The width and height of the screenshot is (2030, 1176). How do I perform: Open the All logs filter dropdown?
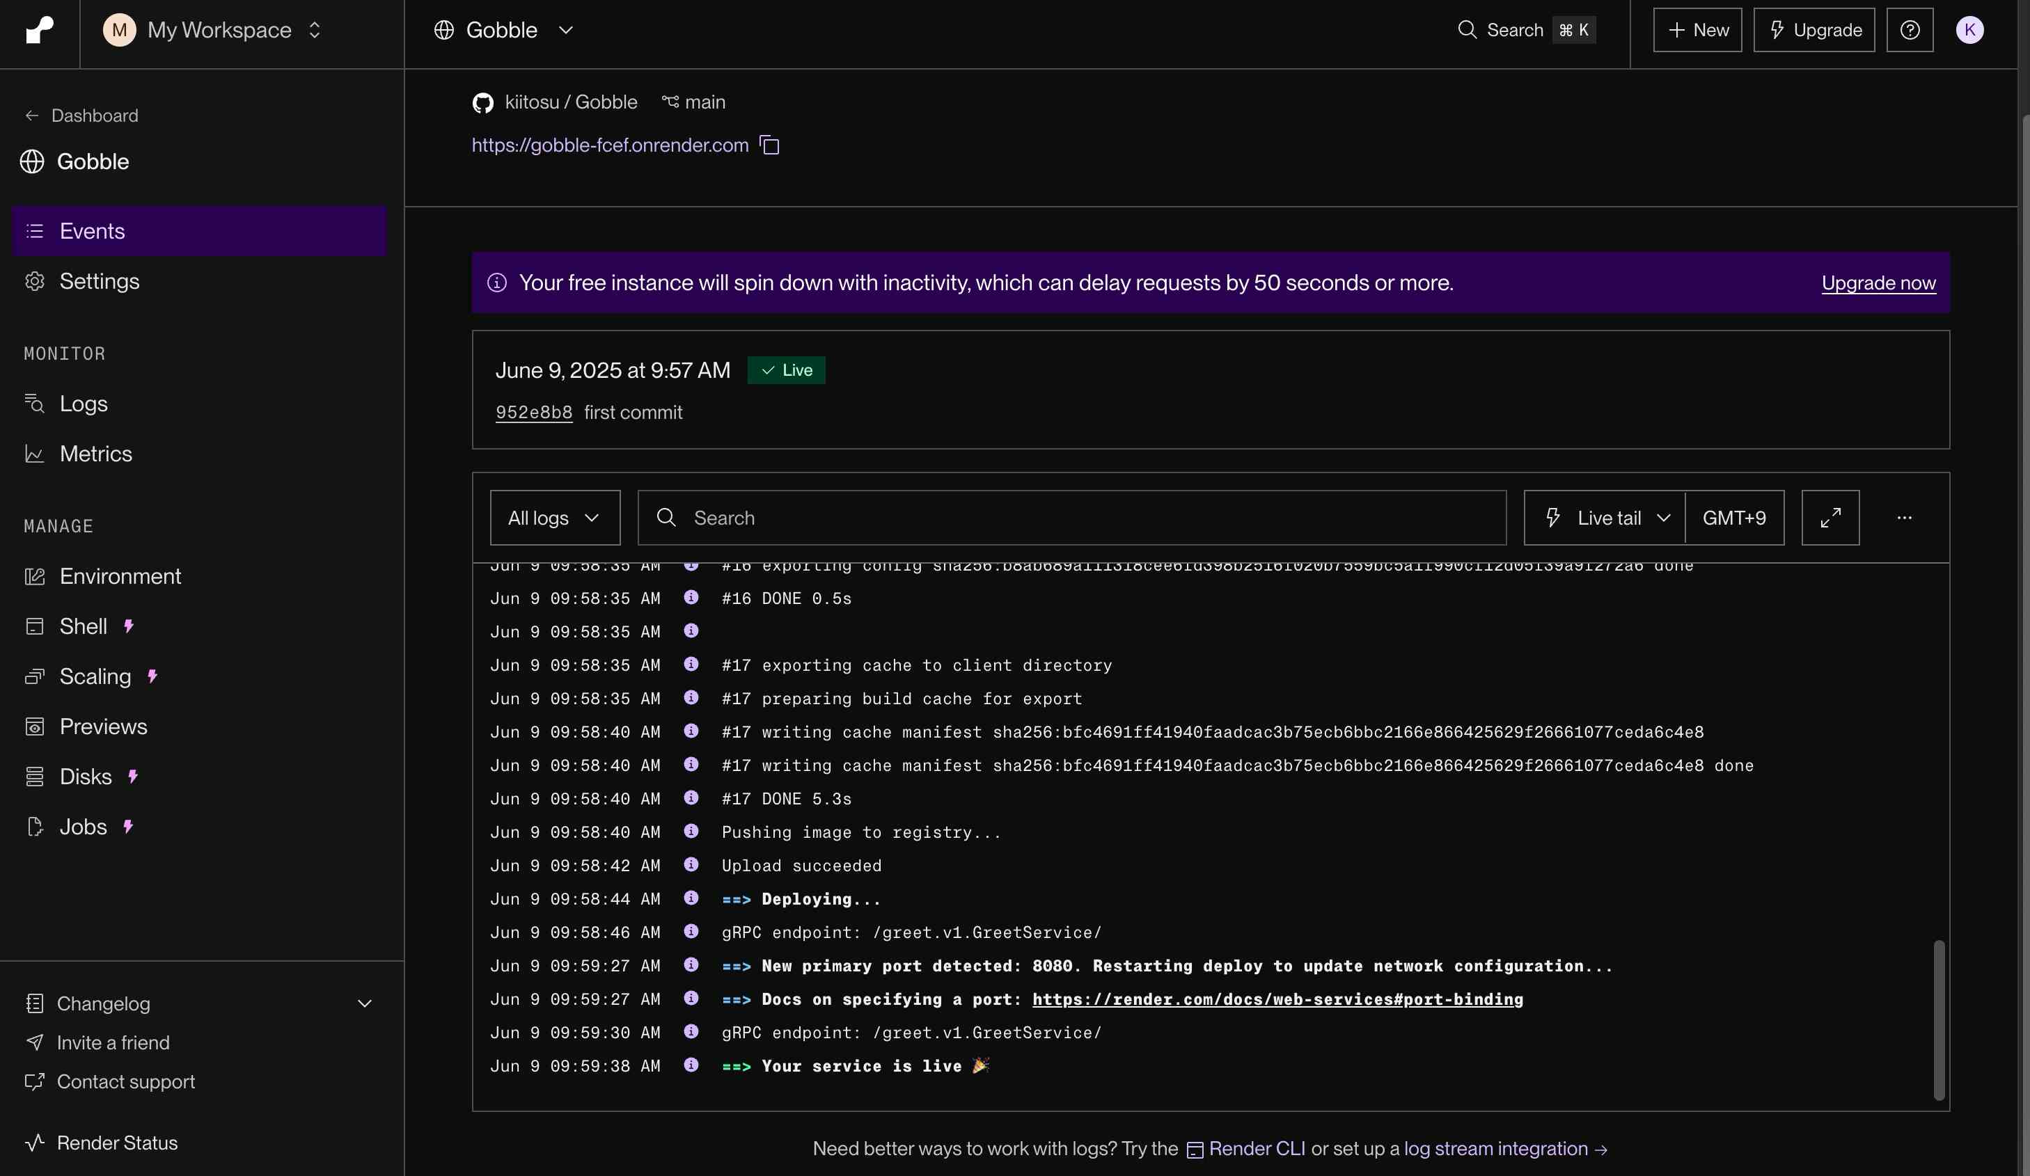click(554, 518)
